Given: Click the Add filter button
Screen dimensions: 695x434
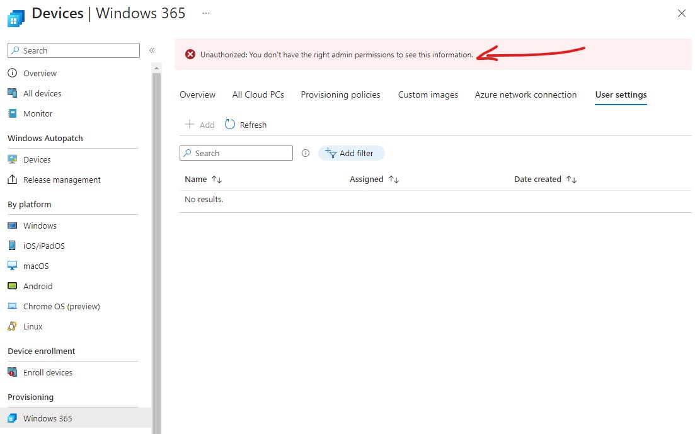Looking at the screenshot, I should coord(351,153).
